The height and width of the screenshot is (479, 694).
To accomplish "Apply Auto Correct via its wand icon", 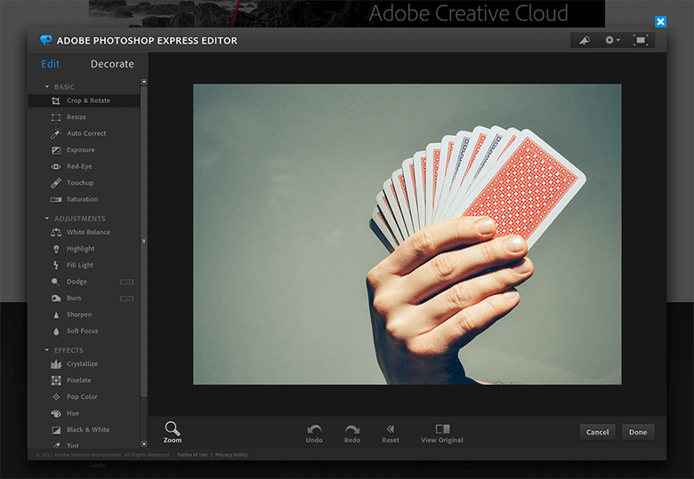I will click(56, 133).
